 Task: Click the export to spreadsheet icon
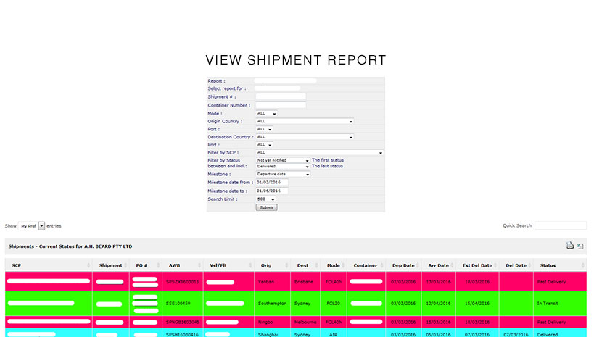pos(580,246)
